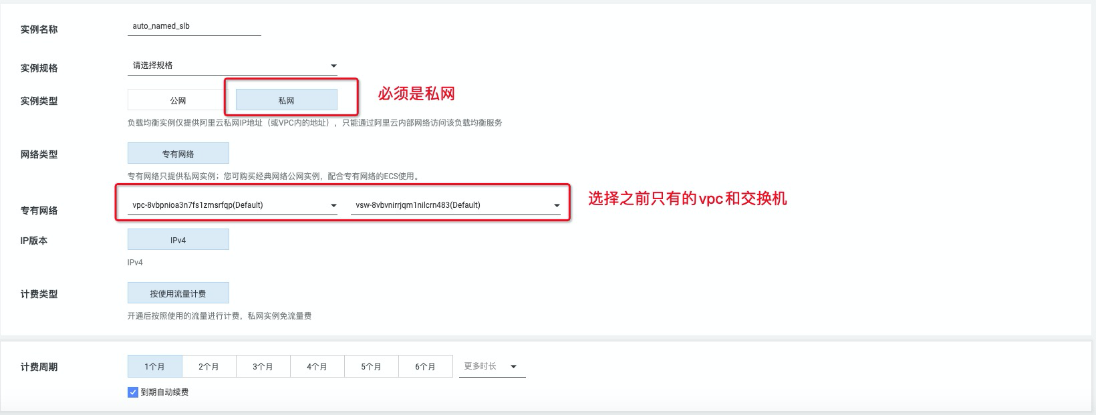Select the 4个月 billing period
The height and width of the screenshot is (415, 1096).
[317, 366]
